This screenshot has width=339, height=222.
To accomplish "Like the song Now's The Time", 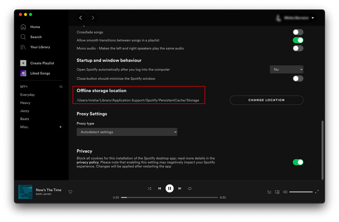I will pos(70,192).
